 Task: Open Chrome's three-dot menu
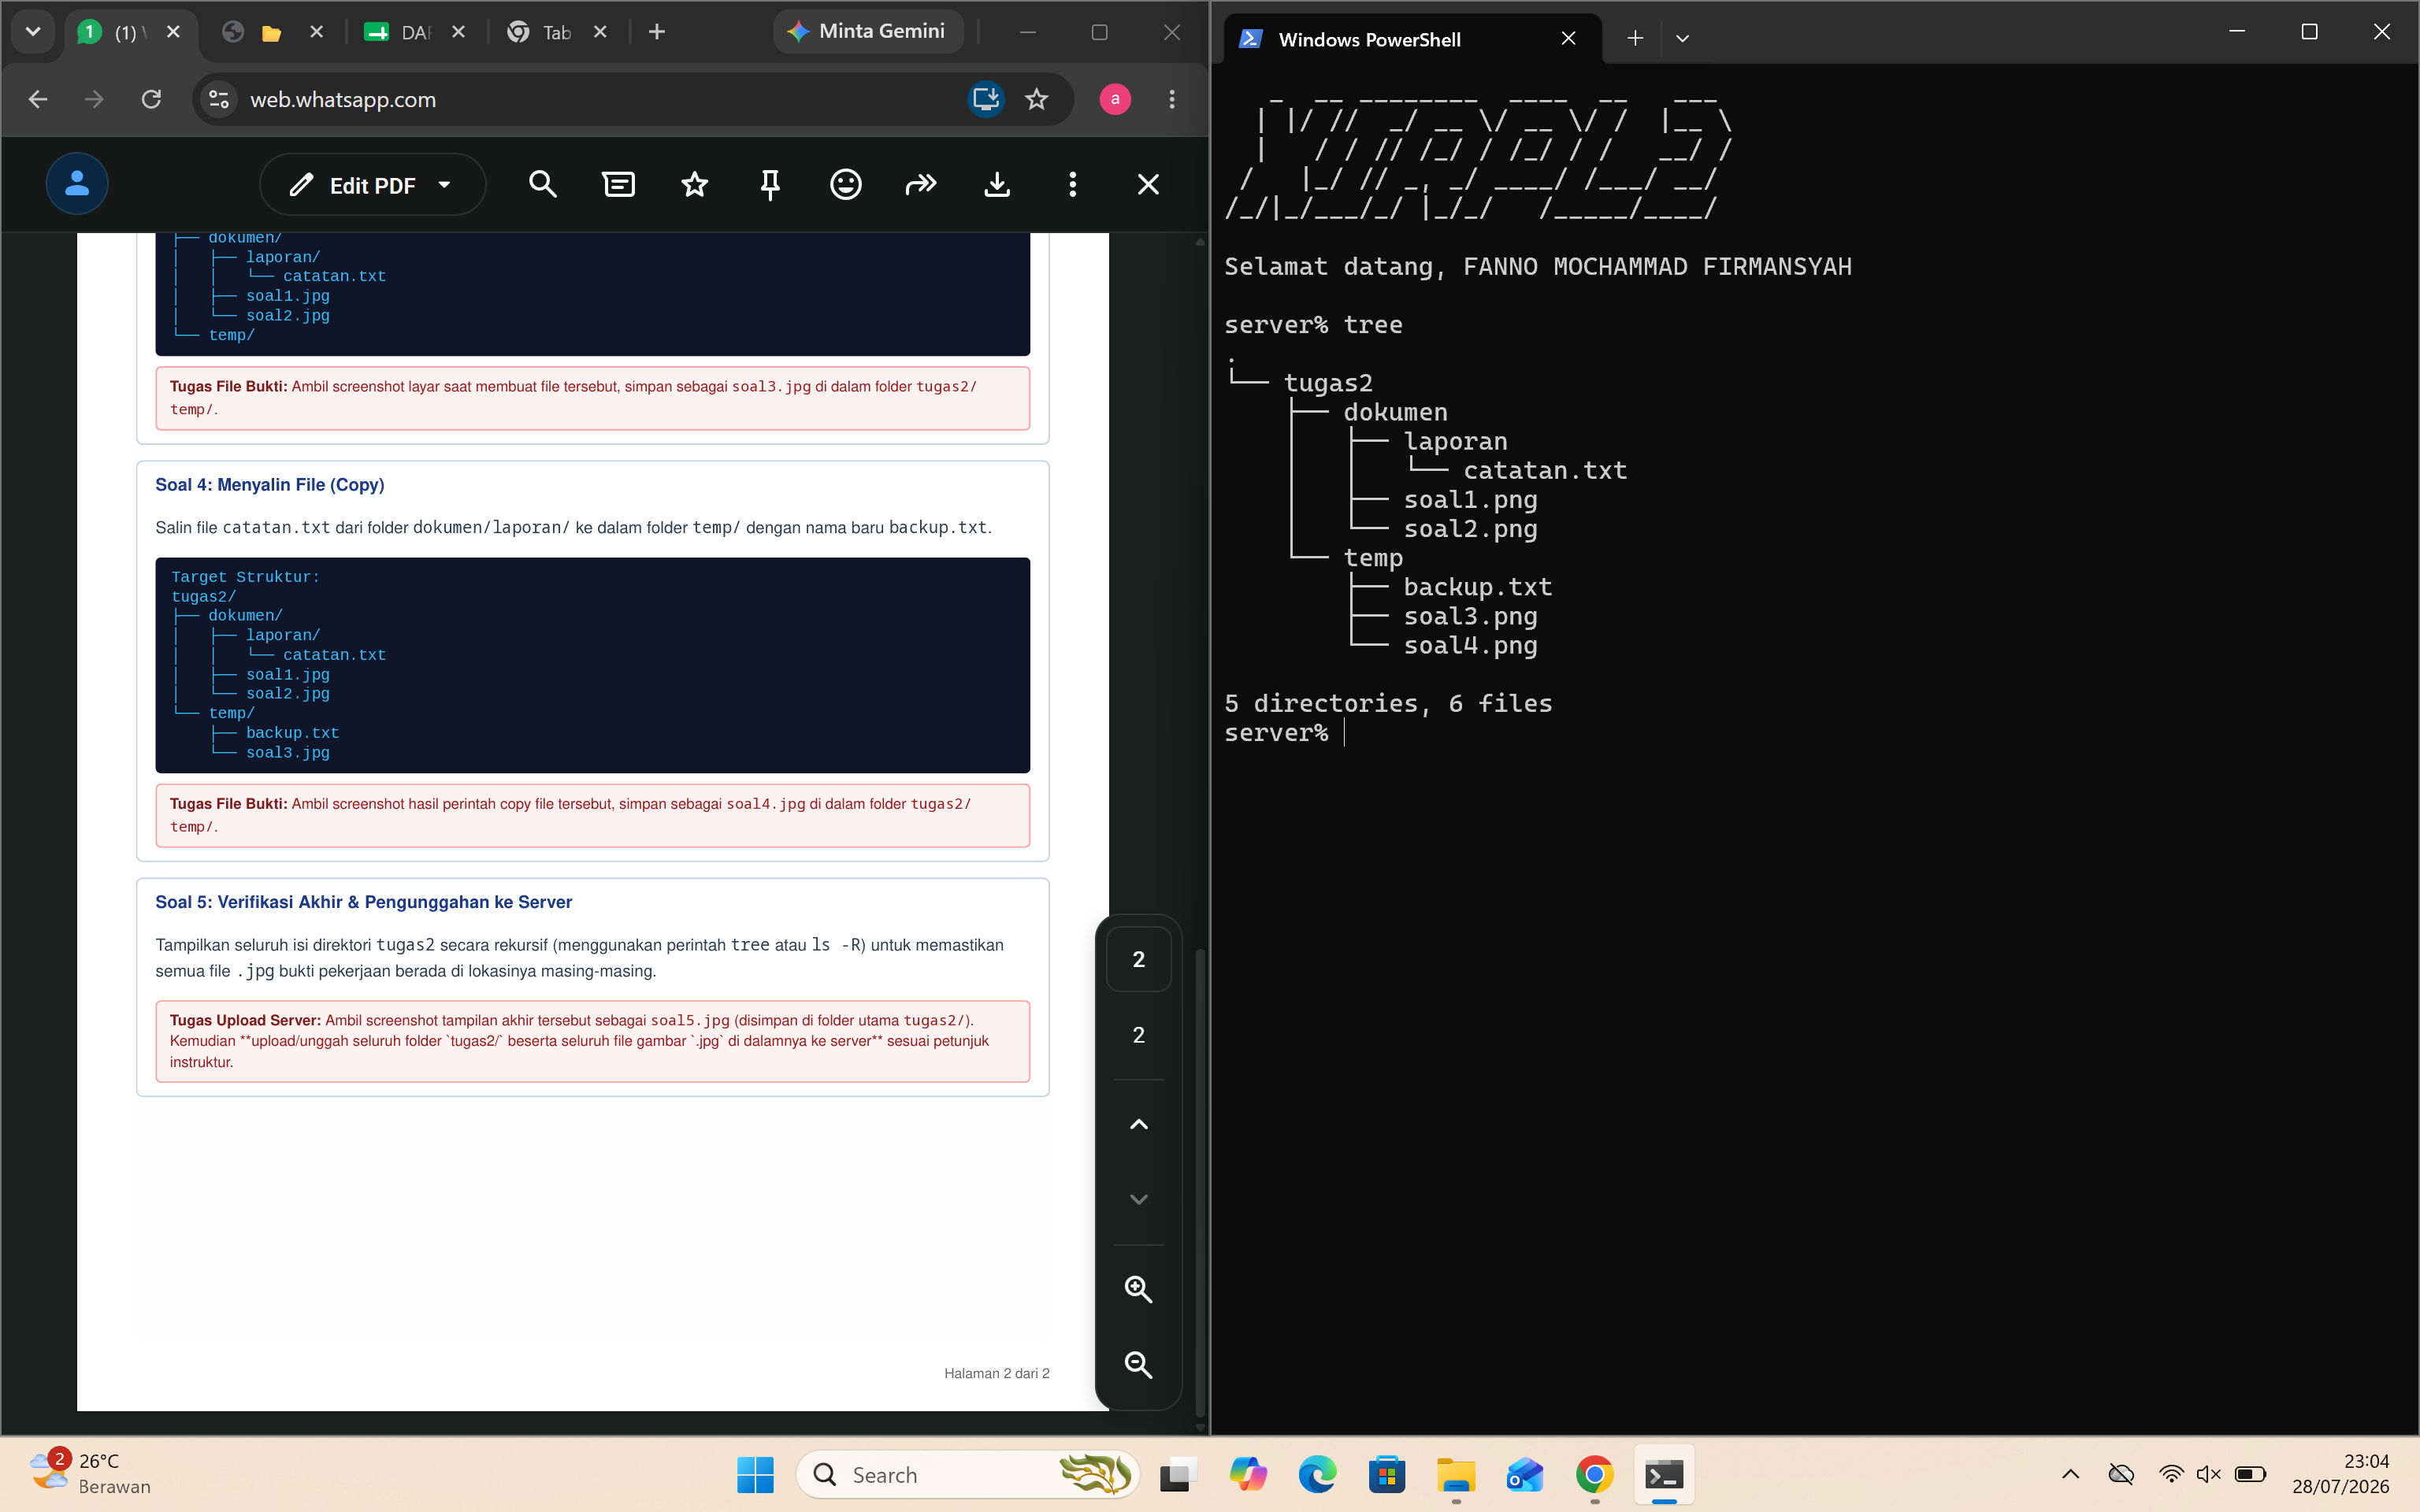click(1172, 99)
